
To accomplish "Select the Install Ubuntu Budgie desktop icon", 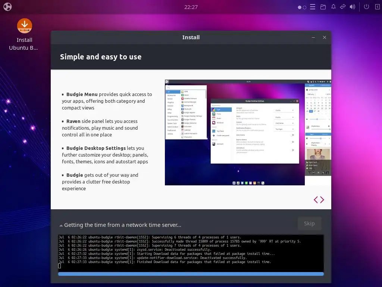I will (x=24, y=34).
